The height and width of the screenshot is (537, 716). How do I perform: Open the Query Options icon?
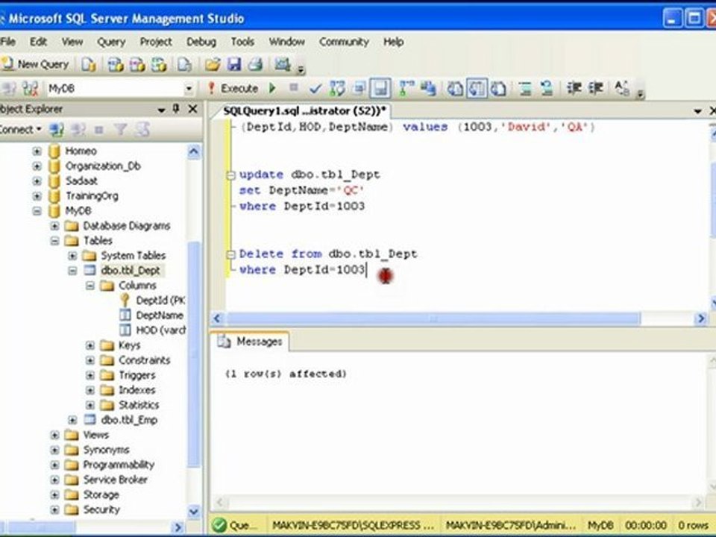click(359, 88)
